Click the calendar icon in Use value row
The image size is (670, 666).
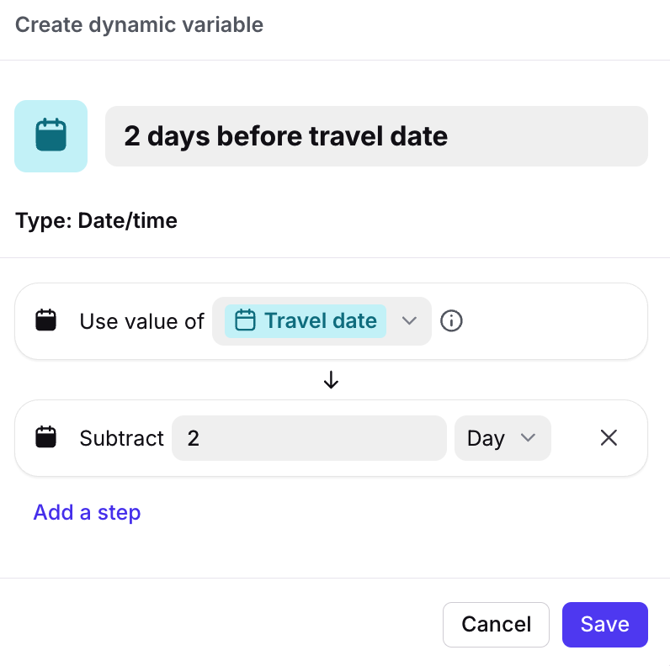click(x=45, y=320)
